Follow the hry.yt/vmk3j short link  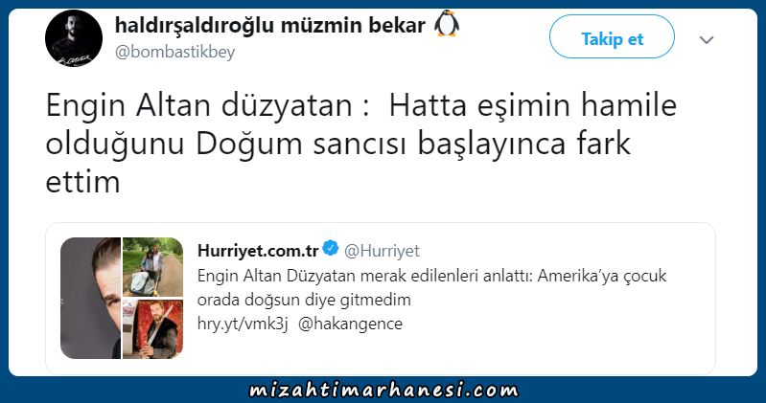pyautogui.click(x=243, y=324)
